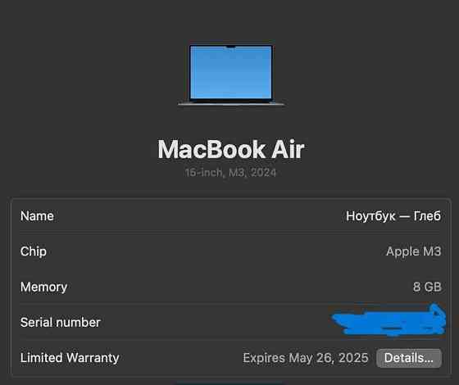Click the 'Memory' row label
The image size is (459, 385).
[43, 287]
